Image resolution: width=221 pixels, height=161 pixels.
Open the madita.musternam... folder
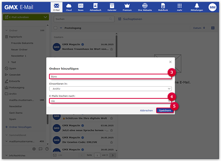click(21, 100)
